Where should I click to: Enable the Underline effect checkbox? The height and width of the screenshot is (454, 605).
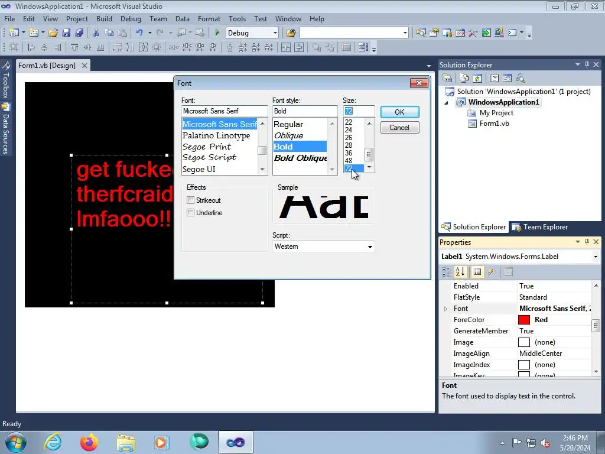190,212
